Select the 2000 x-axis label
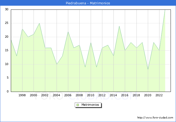The width and height of the screenshot is (176, 122). 34,95
